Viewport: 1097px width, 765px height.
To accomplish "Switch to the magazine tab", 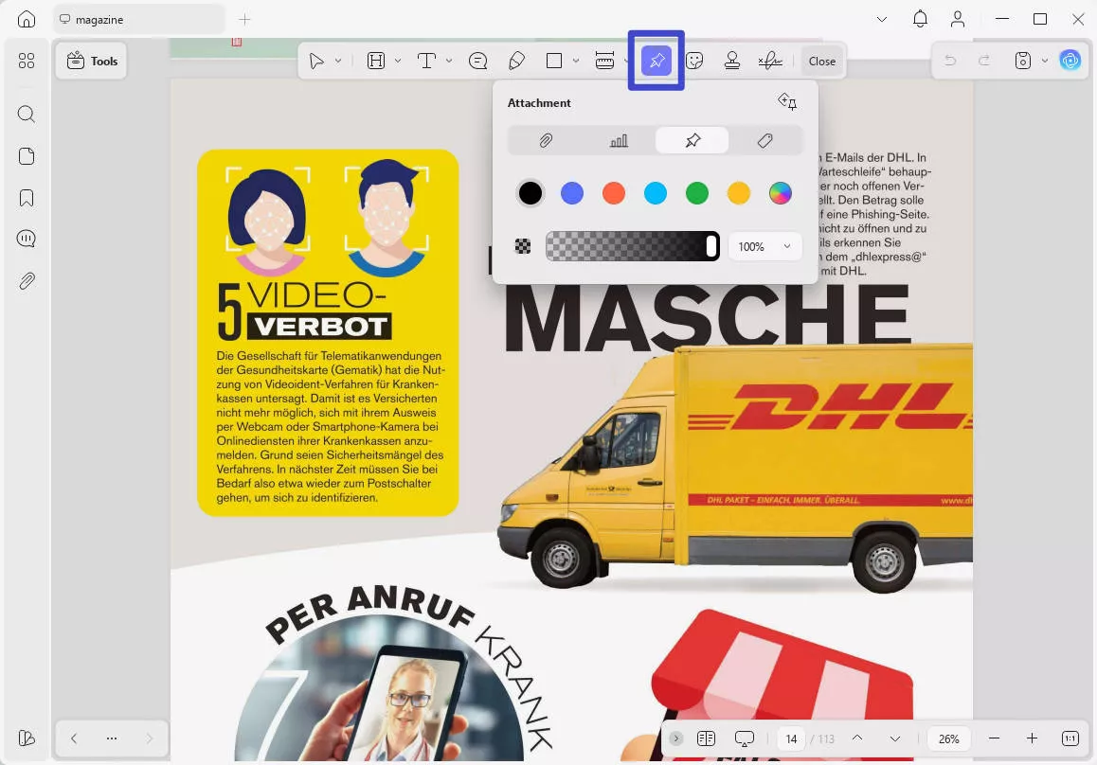I will (138, 20).
